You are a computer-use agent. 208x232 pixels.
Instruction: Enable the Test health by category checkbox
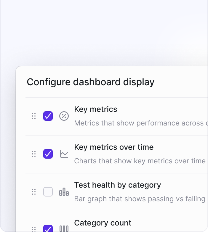click(x=48, y=192)
